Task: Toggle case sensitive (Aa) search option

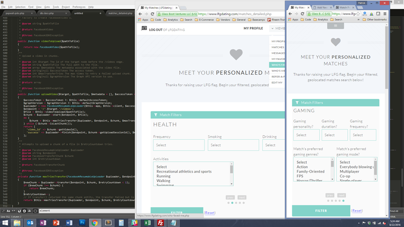Action: (x=9, y=211)
